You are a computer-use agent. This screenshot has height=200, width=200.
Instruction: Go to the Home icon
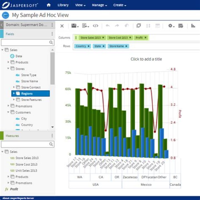49,5
